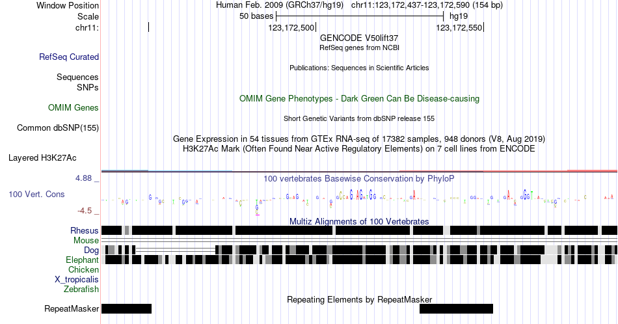This screenshot has width=618, height=324.
Task: Click the 123,172,550 position marker
Action: (460, 27)
